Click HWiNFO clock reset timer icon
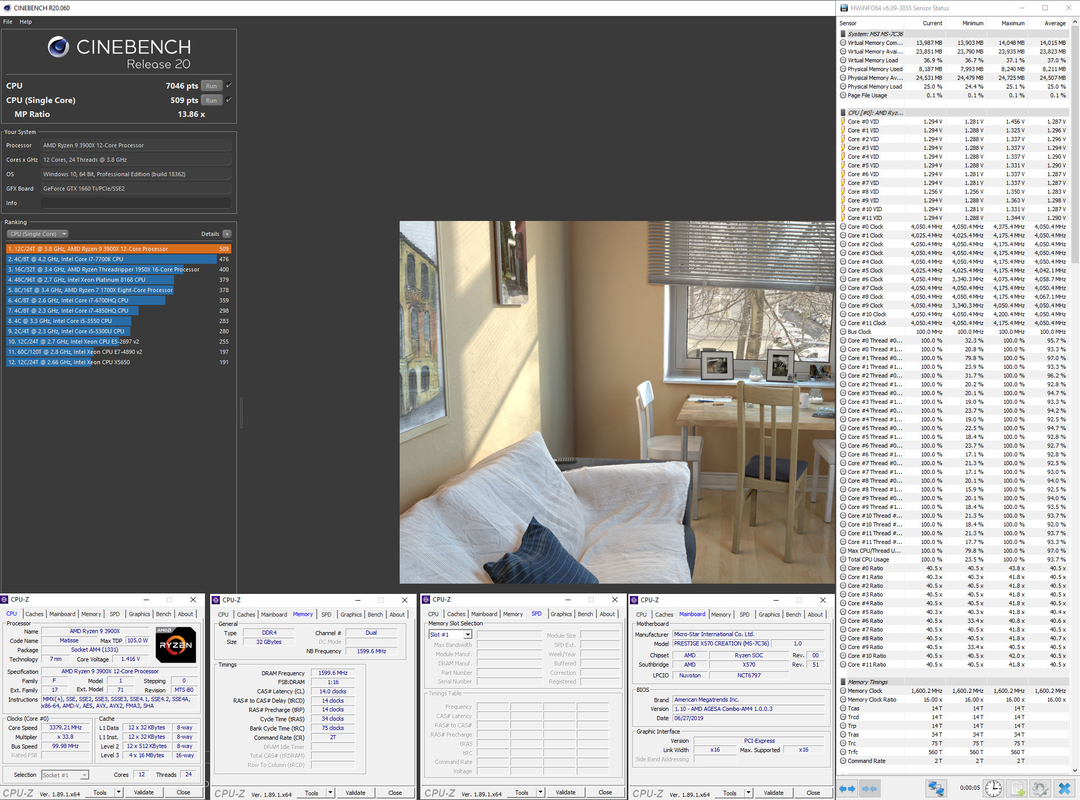The height and width of the screenshot is (800, 1080). coord(993,788)
